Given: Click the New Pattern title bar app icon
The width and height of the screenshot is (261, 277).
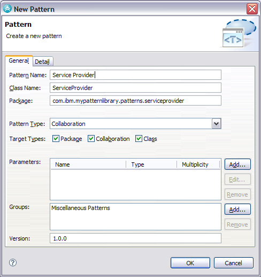Looking at the screenshot, I should 7,9.
